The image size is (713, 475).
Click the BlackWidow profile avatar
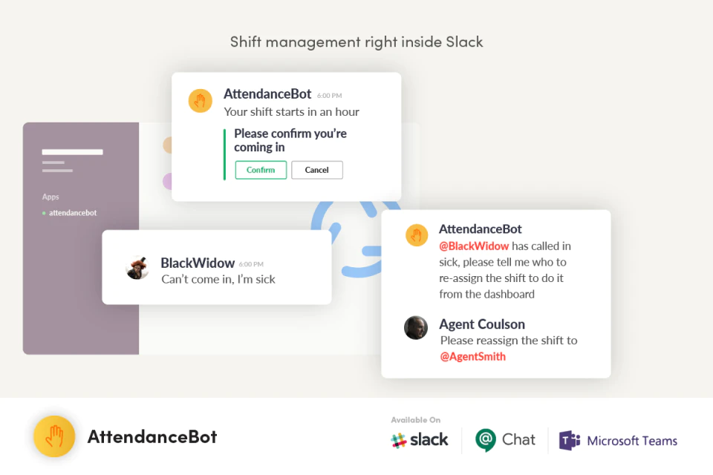(137, 267)
